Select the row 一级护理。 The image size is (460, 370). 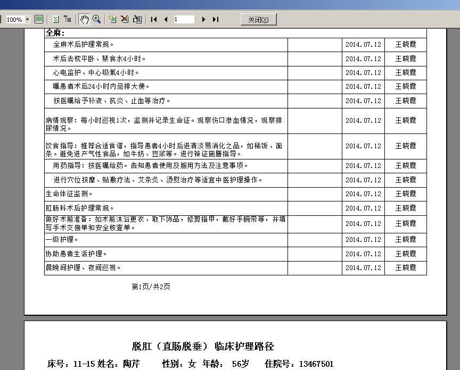(x=235, y=240)
